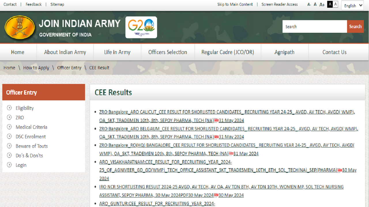Screen dimensions: 369x207
Task: Open ZRO Bangalore ARO CALICUT result link
Action: (x=227, y=116)
